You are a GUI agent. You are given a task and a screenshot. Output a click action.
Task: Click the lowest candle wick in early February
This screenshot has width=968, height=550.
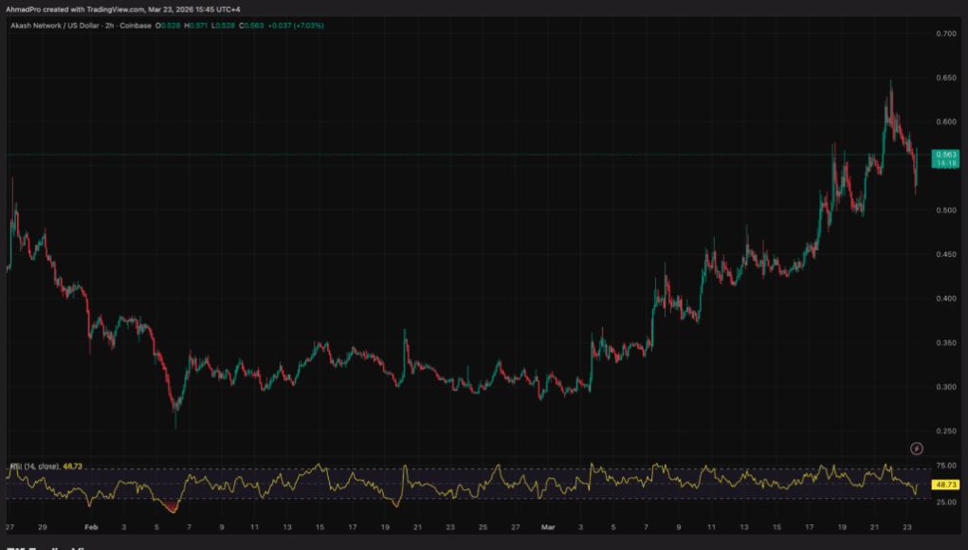(x=174, y=427)
